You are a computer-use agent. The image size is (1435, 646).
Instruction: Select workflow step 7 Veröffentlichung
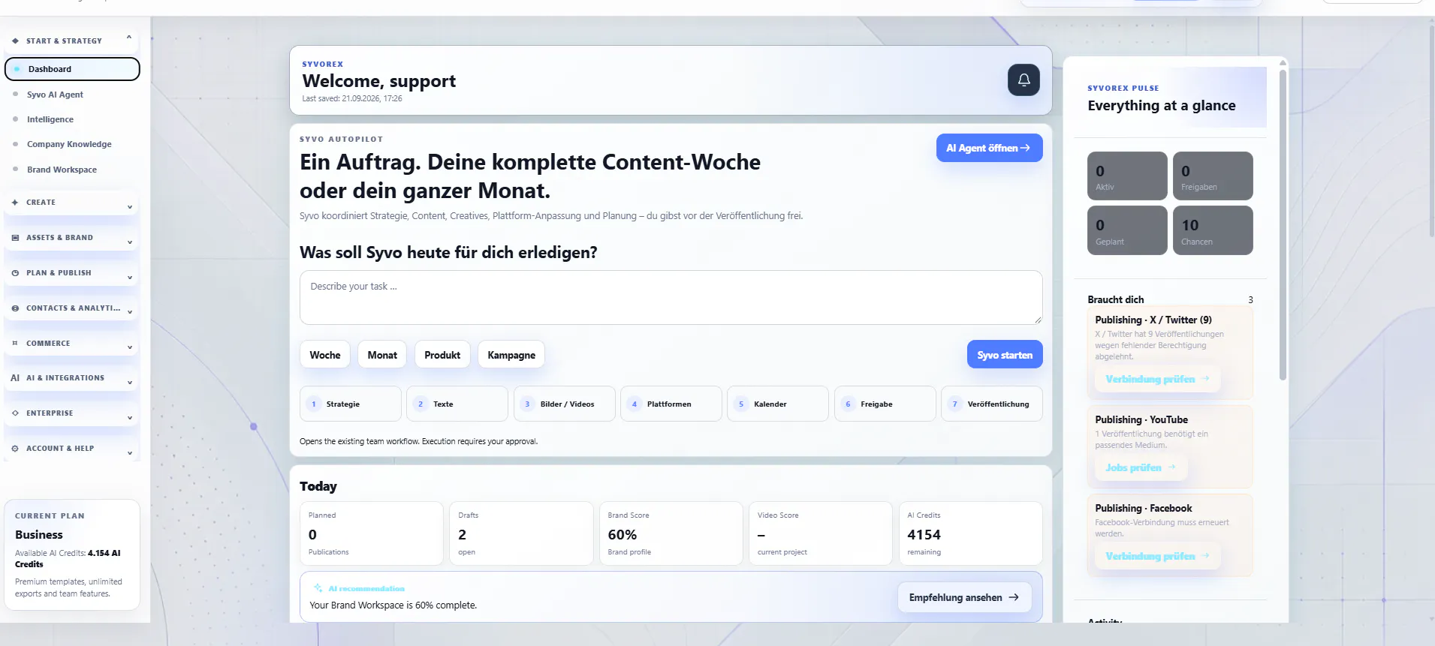click(991, 404)
